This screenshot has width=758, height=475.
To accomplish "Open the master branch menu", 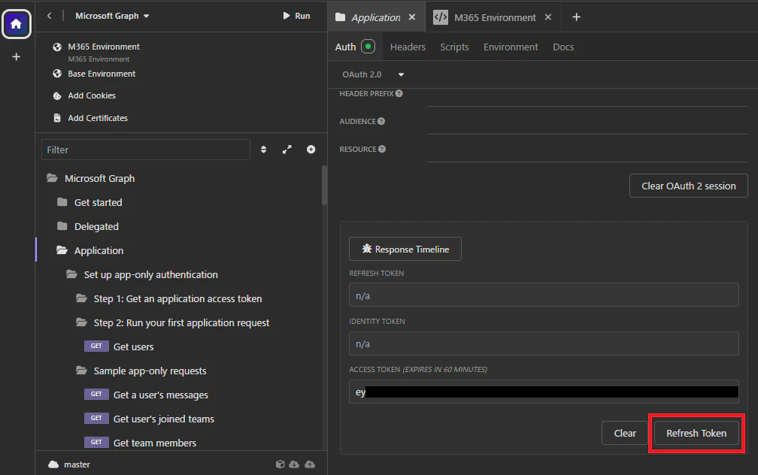I will (x=69, y=464).
